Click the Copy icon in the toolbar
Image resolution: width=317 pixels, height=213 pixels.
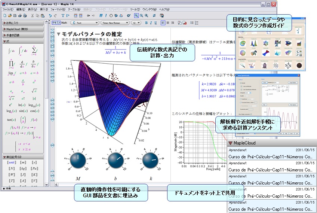(37, 16)
